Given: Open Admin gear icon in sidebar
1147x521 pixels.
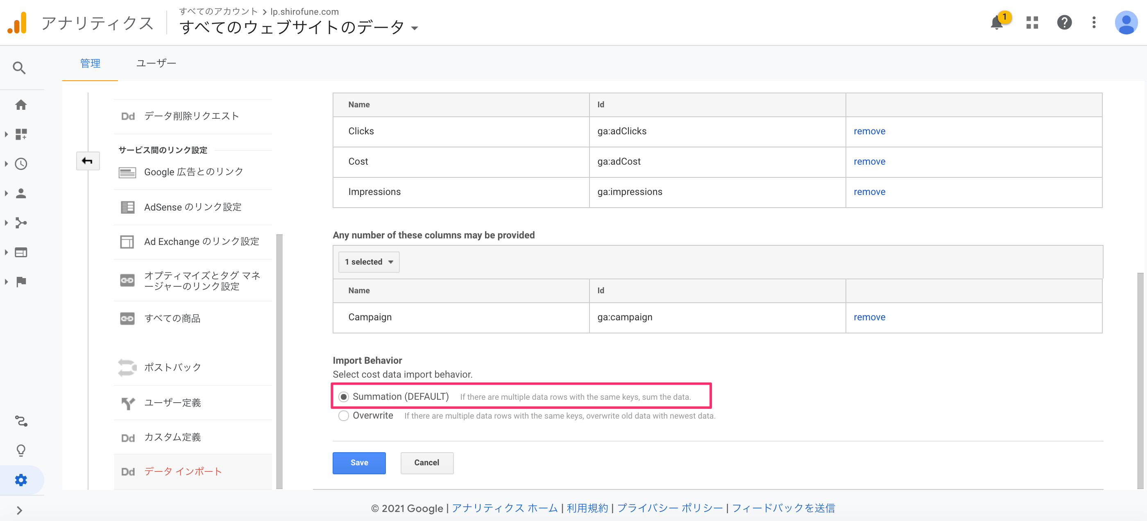Looking at the screenshot, I should coord(21,480).
